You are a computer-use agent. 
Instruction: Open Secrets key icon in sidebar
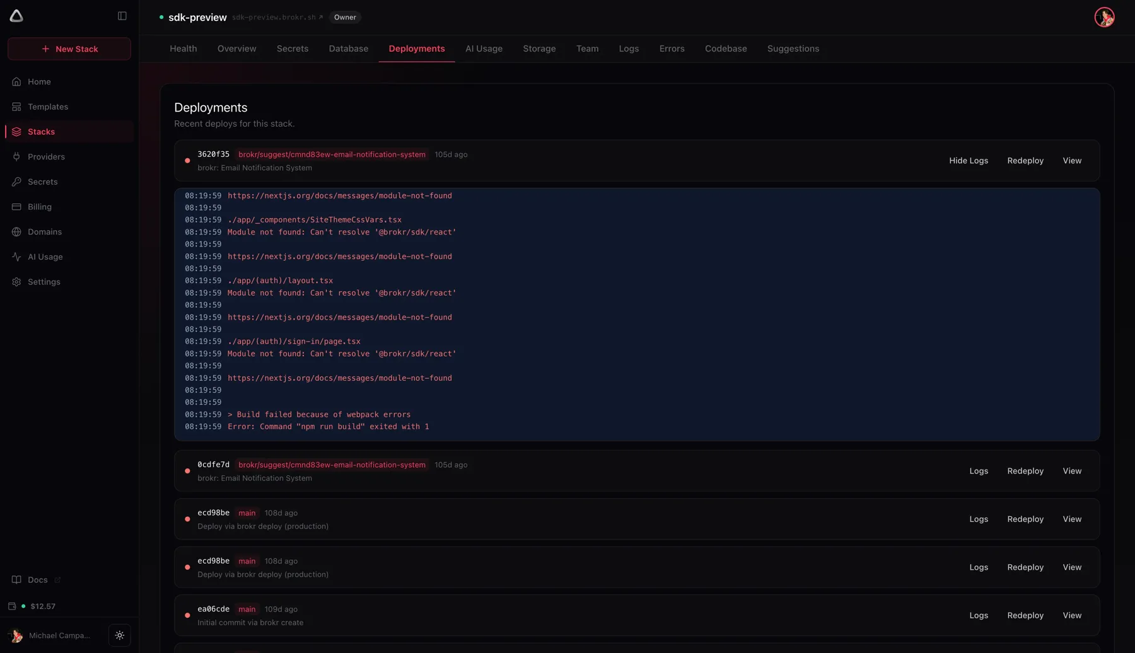pos(16,182)
